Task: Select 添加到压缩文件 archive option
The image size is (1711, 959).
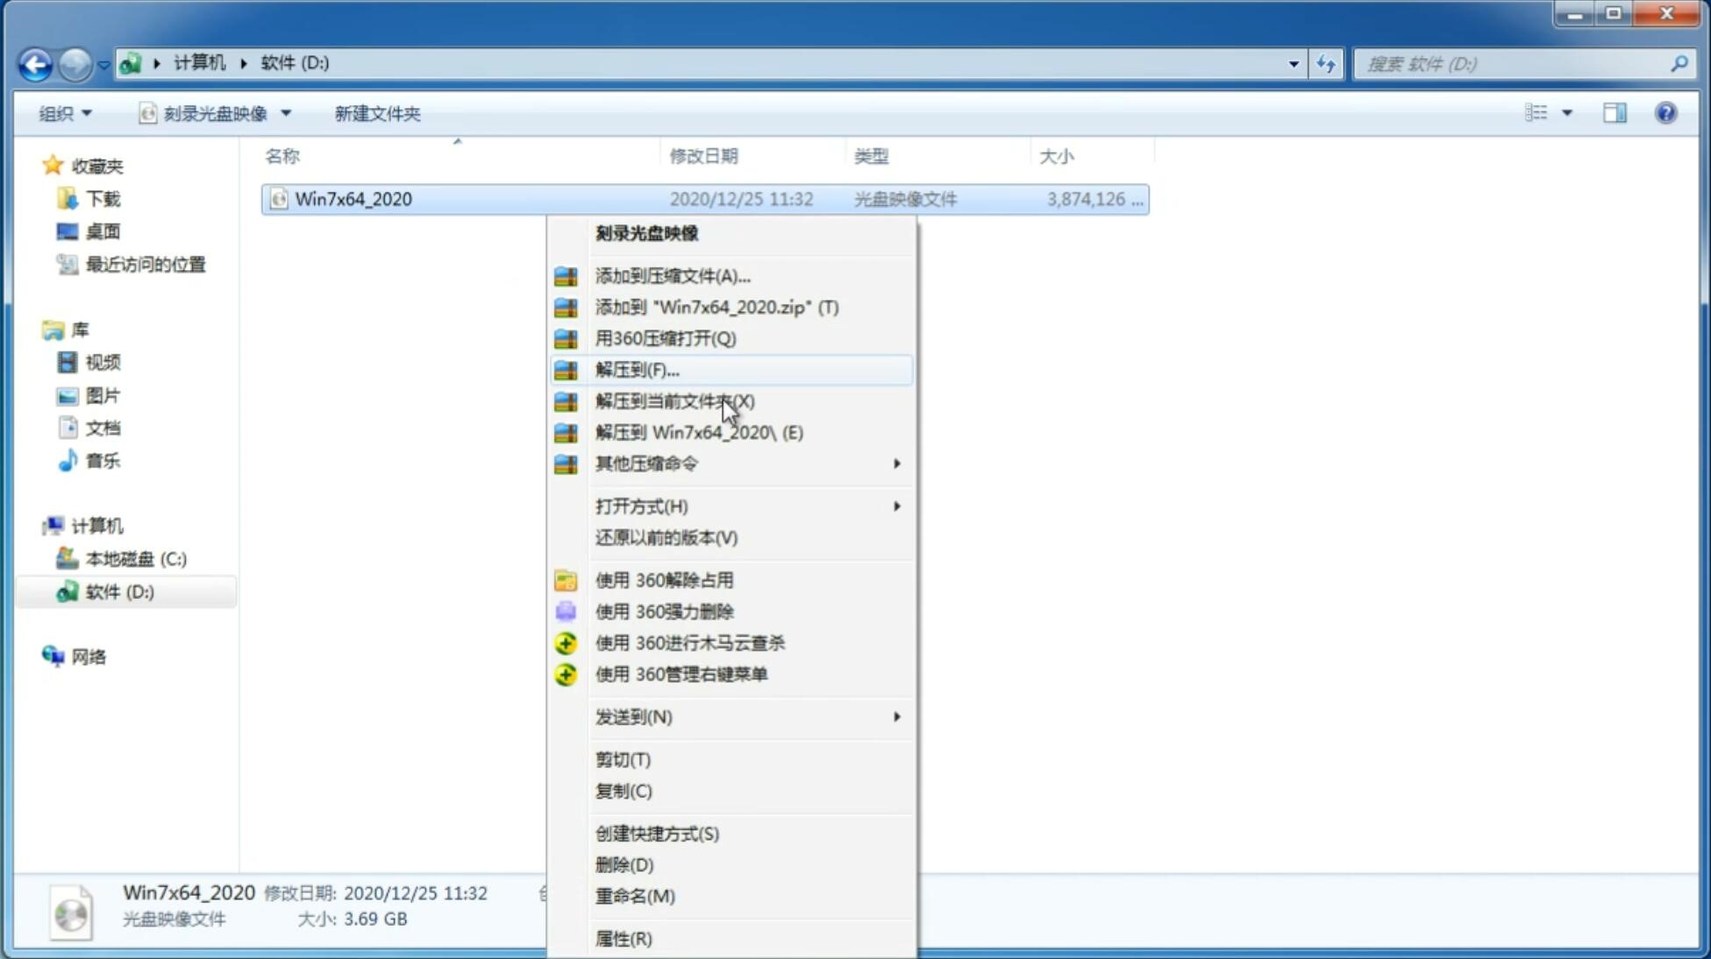Action: pyautogui.click(x=671, y=275)
